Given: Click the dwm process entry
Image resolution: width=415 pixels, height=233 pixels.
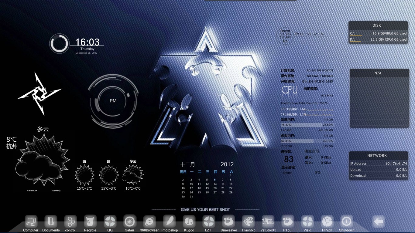Looking at the screenshot, I should (x=287, y=173).
